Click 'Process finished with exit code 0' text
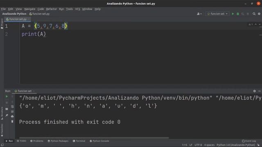The height and width of the screenshot is (147, 262). point(70,122)
